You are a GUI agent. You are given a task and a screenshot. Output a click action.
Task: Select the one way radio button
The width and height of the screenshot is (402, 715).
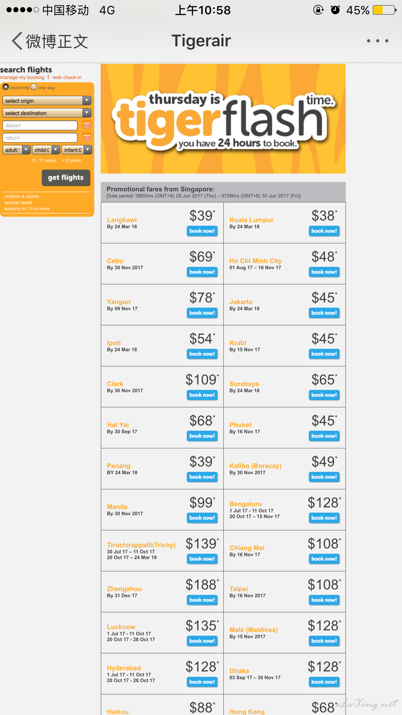(34, 87)
